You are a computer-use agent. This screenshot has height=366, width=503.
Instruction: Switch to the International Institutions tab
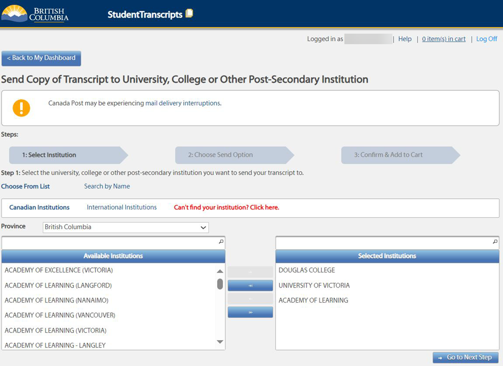(121, 207)
